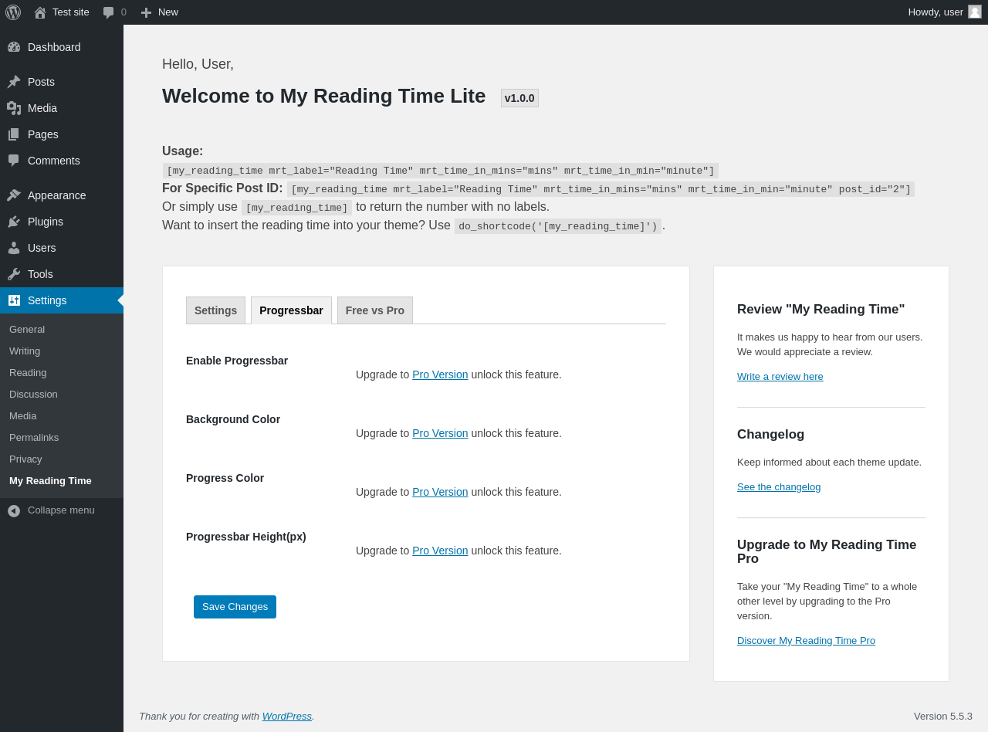988x732 pixels.
Task: Open General settings submenu item
Action: pyautogui.click(x=27, y=330)
